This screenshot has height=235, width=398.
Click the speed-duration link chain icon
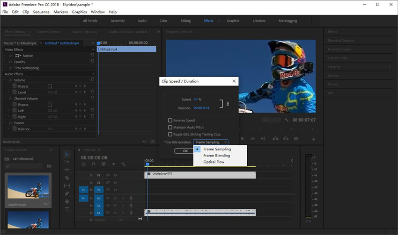[x=227, y=104]
